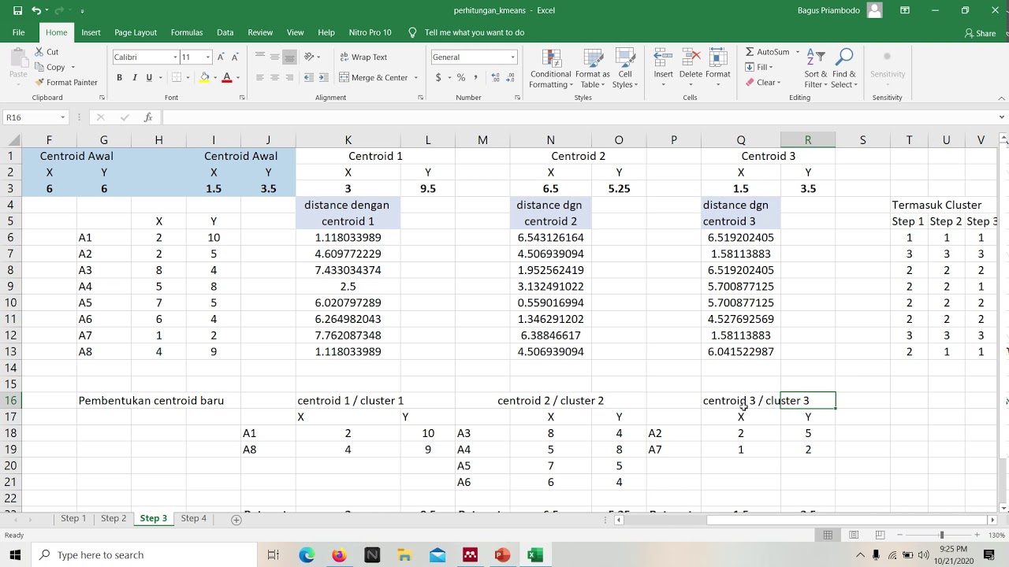Image resolution: width=1009 pixels, height=567 pixels.
Task: Open Sort & Filter options
Action: click(816, 69)
